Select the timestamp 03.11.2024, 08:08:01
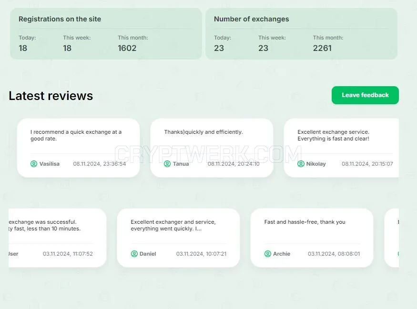The width and height of the screenshot is (417, 309). pyautogui.click(x=334, y=254)
